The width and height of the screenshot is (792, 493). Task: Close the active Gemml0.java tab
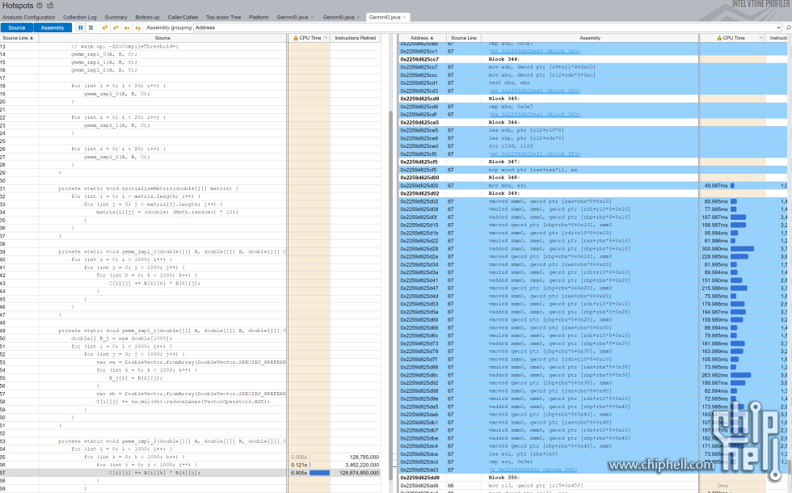pos(405,17)
